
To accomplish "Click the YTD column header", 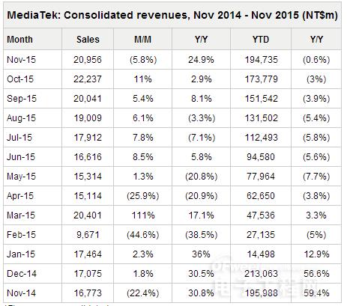I will 261,40.
